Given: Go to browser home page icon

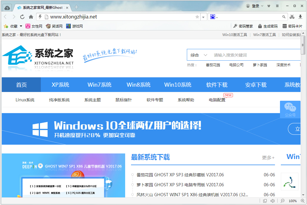Looking at the screenshot, I should coord(31,17).
